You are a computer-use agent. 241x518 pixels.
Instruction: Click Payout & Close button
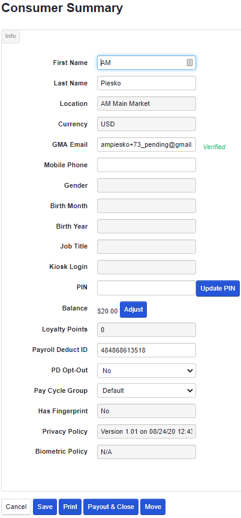coord(111,507)
